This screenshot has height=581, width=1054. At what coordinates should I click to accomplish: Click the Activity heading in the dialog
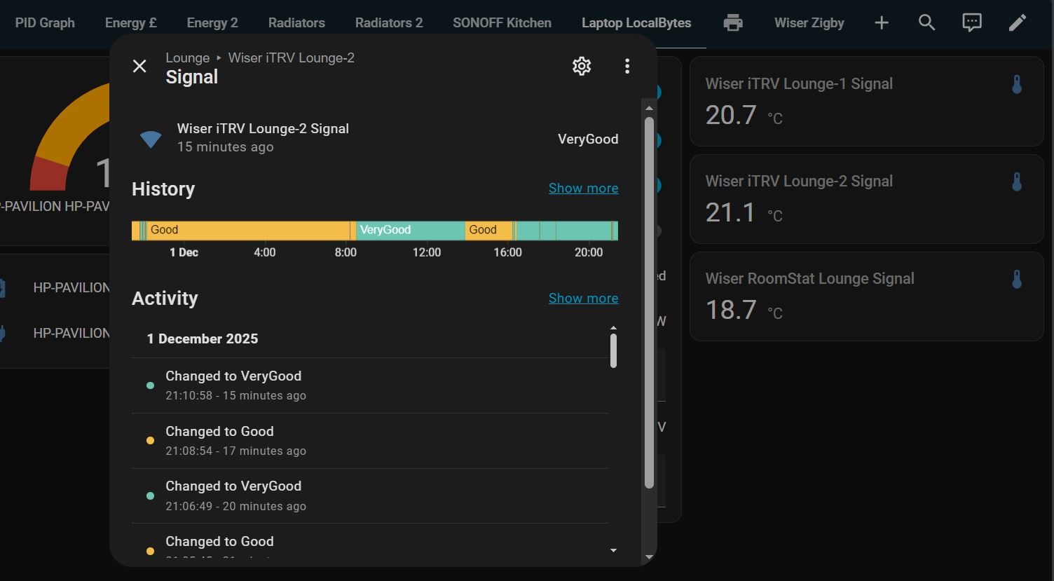165,299
